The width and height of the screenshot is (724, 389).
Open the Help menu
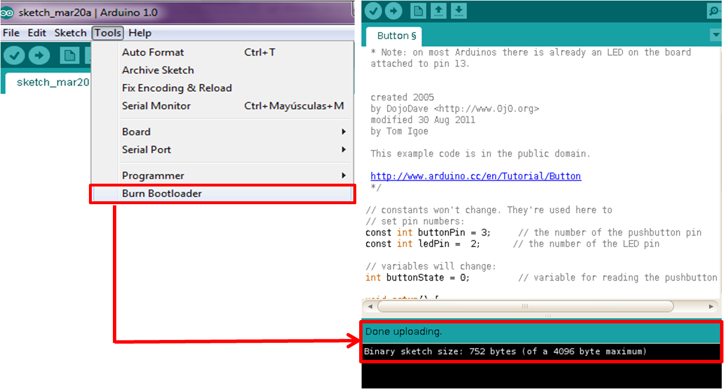(140, 33)
